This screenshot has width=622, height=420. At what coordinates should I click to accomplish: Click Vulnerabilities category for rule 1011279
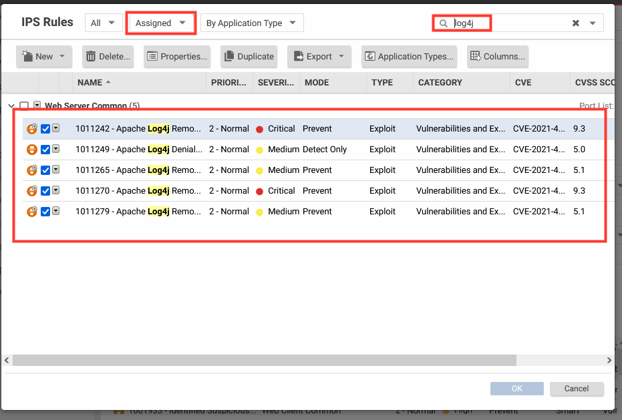[x=460, y=212]
